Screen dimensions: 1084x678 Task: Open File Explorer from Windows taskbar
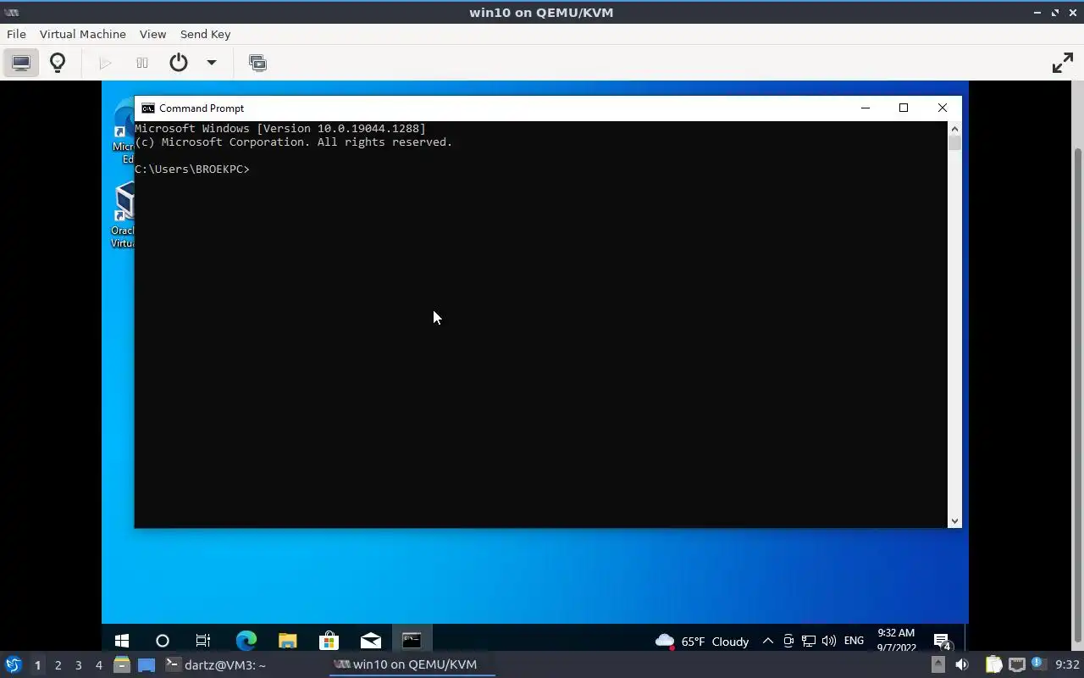tap(287, 641)
